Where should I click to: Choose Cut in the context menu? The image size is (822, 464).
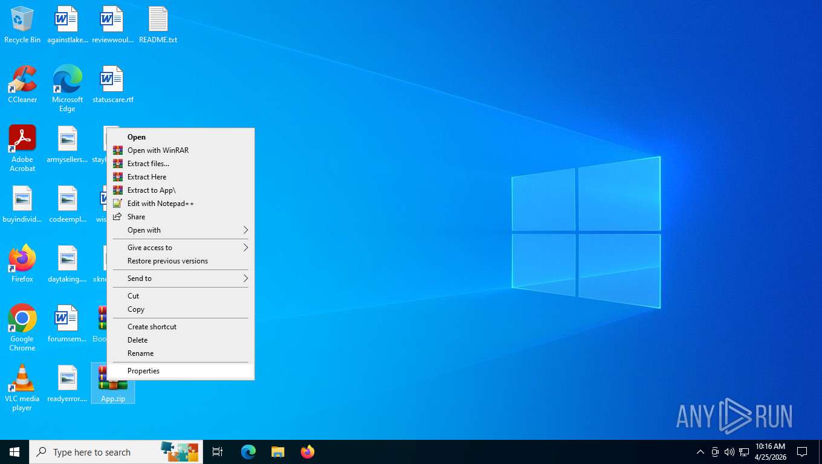(181, 296)
